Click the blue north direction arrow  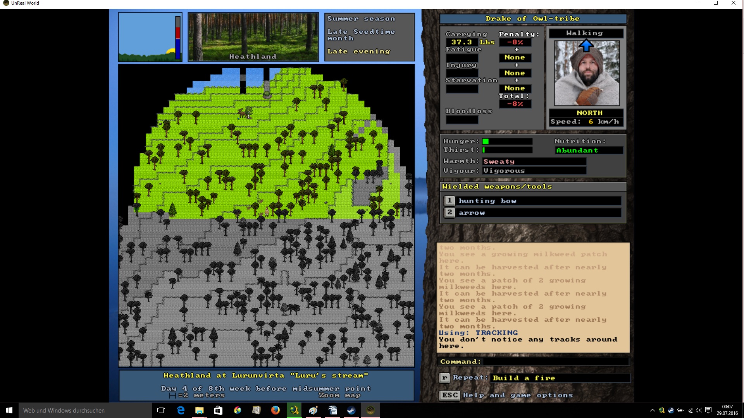(586, 45)
